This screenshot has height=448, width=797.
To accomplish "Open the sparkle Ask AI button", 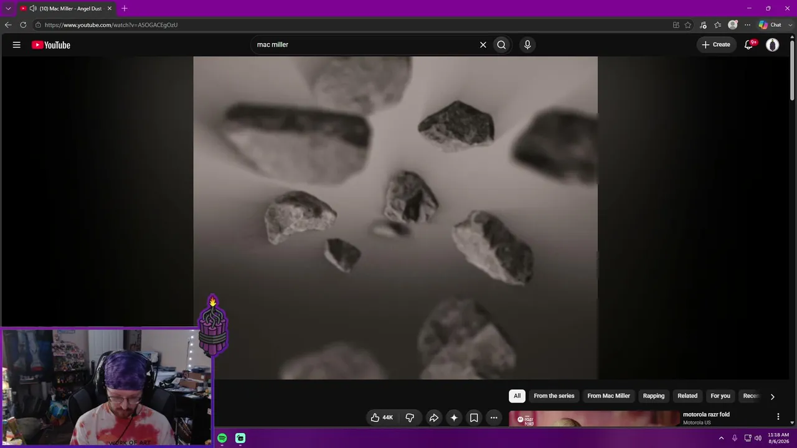I will [454, 418].
